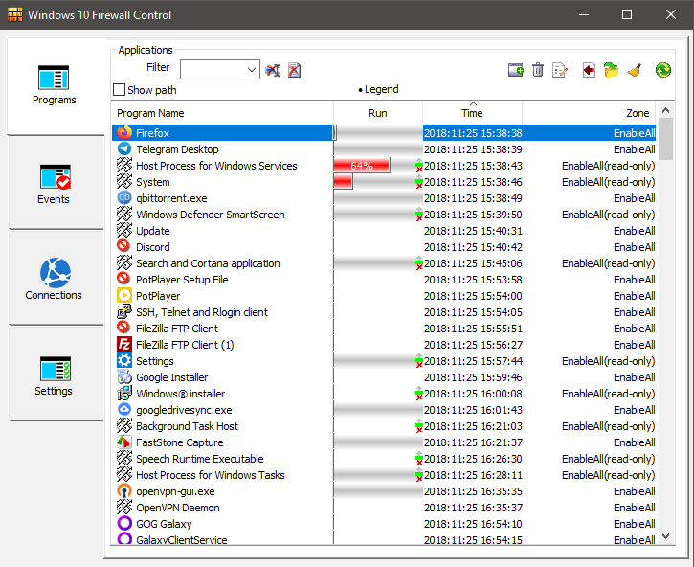Sort list by Time column header
This screenshot has height=567, width=694.
472,113
